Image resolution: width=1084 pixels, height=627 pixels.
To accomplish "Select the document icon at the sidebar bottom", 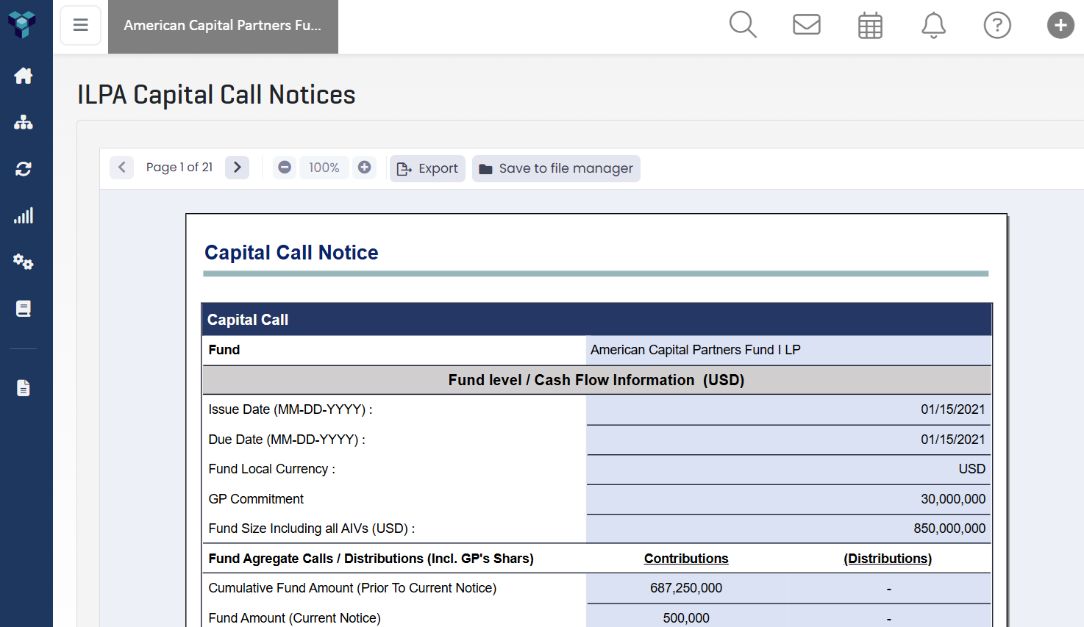I will pyautogui.click(x=23, y=387).
